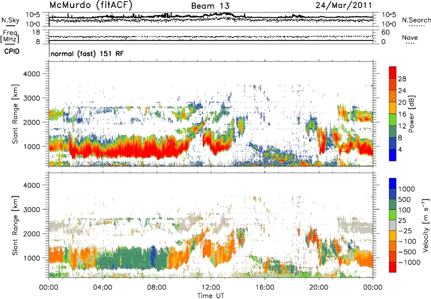Click the date 24/Mar/2011
The height and width of the screenshot is (299, 431).
coord(344,5)
